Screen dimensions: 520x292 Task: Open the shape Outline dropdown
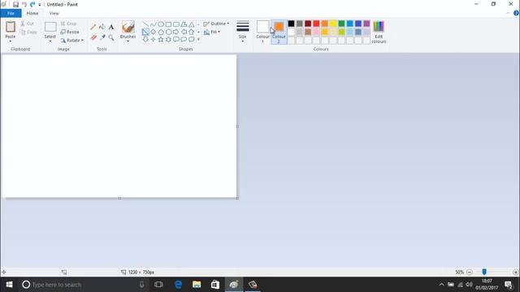click(216, 24)
